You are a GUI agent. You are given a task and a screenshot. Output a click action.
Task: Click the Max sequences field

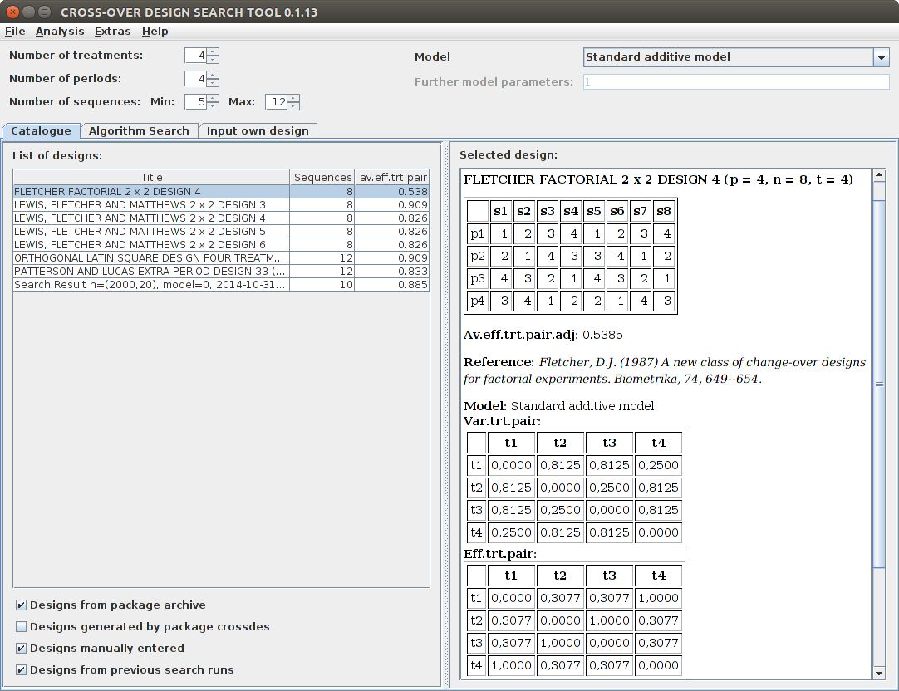[x=277, y=102]
